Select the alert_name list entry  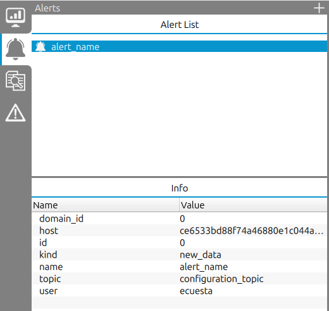pyautogui.click(x=179, y=46)
